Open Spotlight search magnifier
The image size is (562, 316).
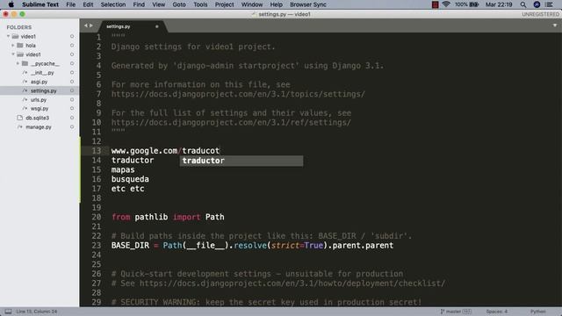tap(523, 4)
